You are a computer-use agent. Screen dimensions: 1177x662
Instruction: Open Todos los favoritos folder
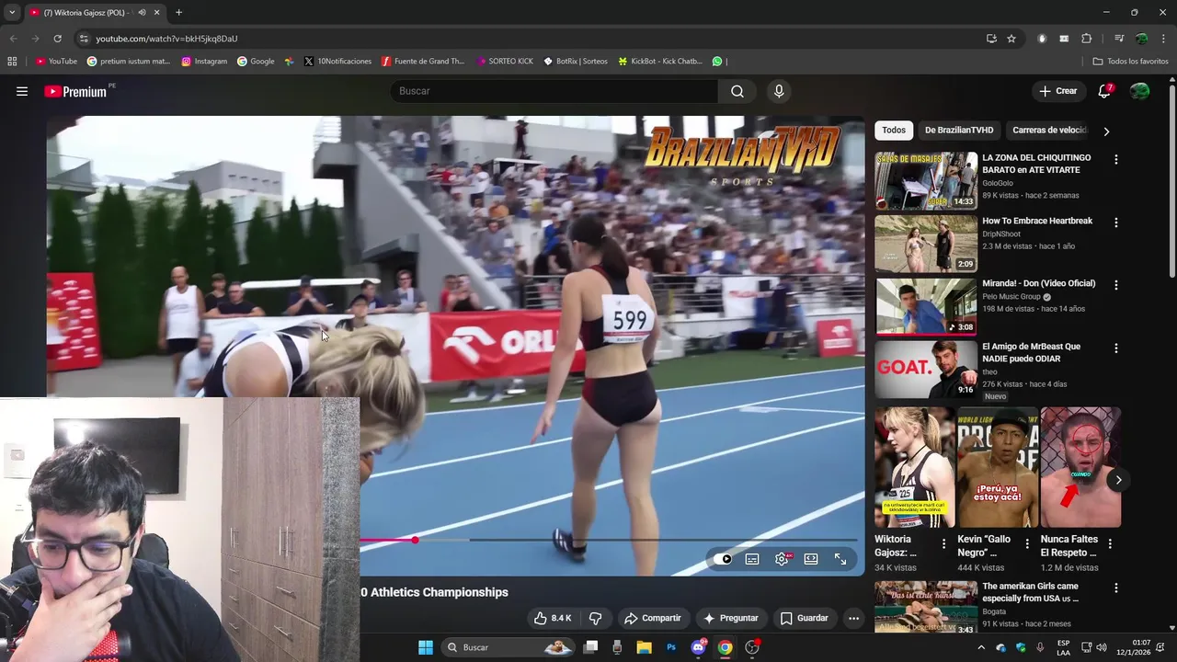coord(1130,62)
